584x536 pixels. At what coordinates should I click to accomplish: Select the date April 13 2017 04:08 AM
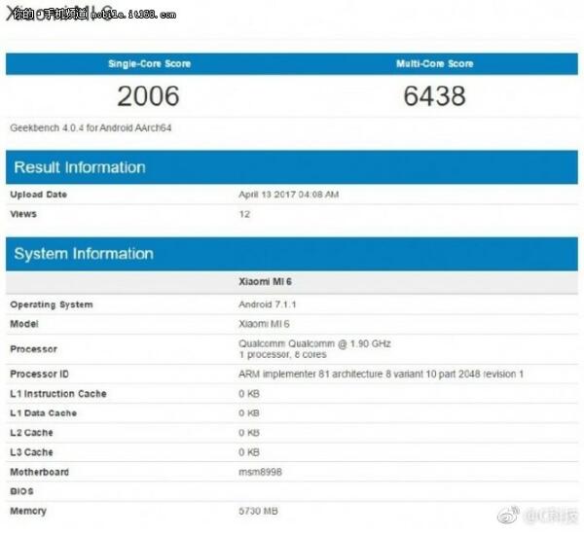pos(289,195)
